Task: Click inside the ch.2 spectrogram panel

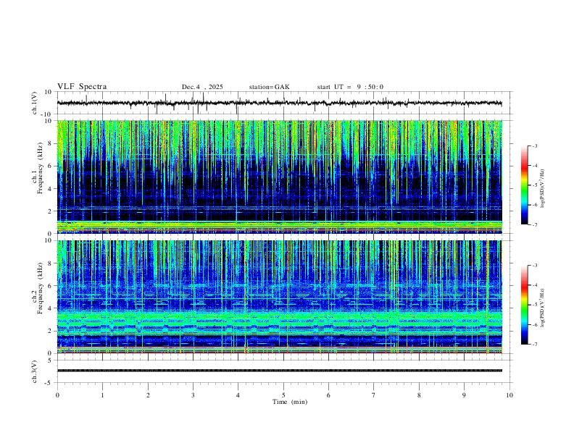Action: (x=279, y=297)
